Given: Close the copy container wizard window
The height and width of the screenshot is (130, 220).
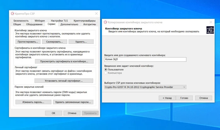Looking at the screenshot, I should (211, 22).
